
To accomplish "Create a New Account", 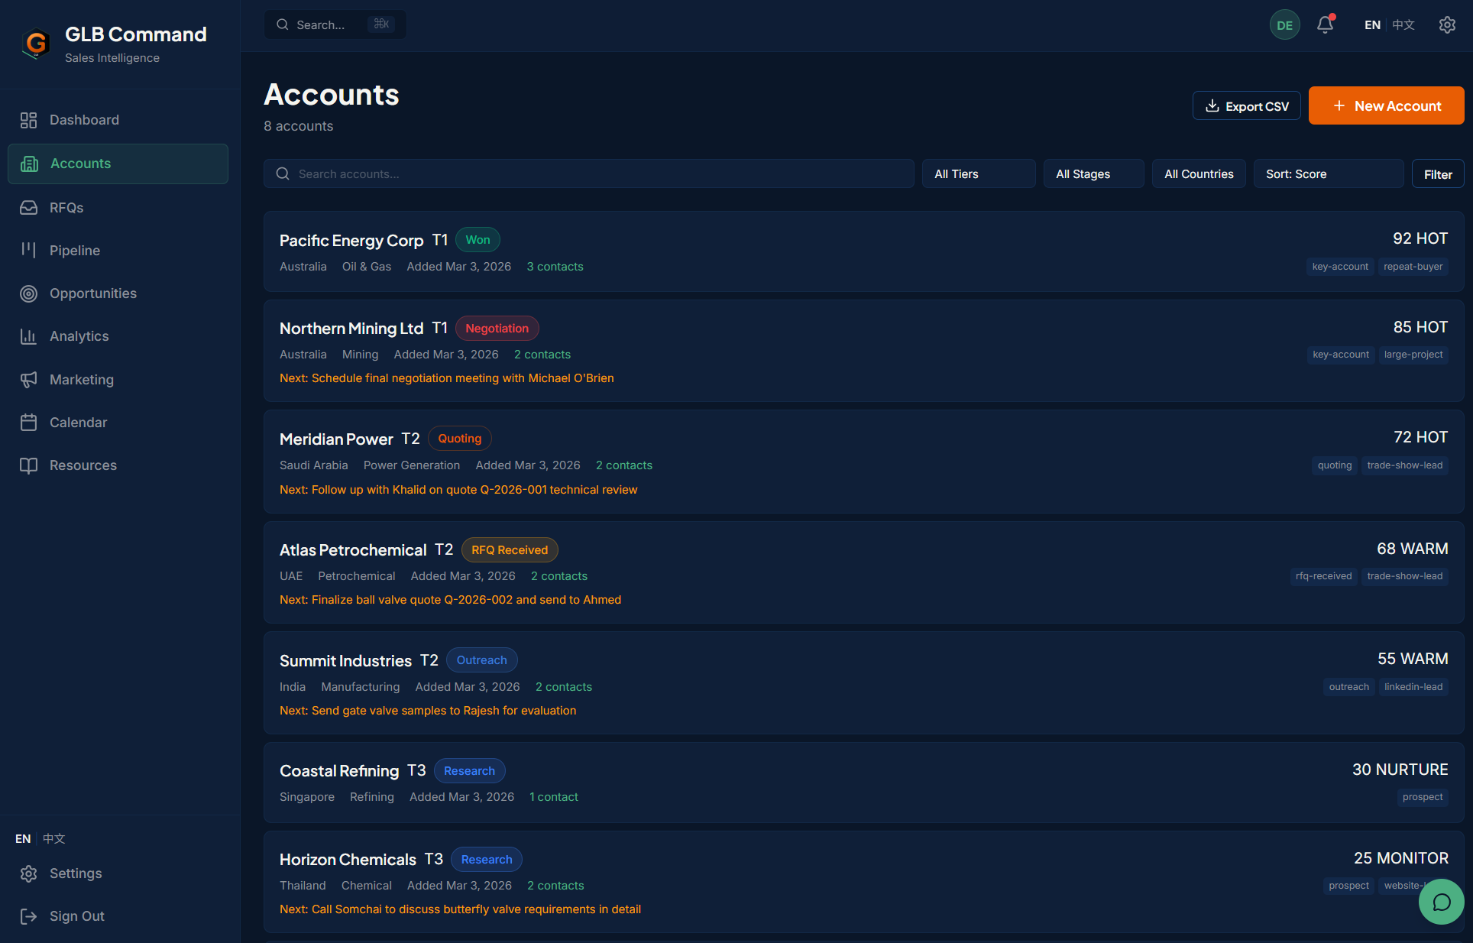I will (1386, 105).
